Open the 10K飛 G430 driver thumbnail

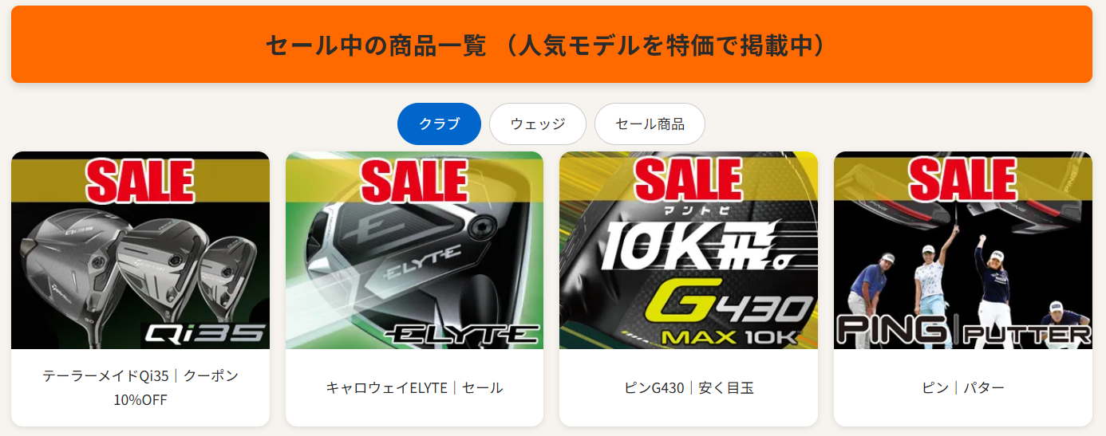689,250
